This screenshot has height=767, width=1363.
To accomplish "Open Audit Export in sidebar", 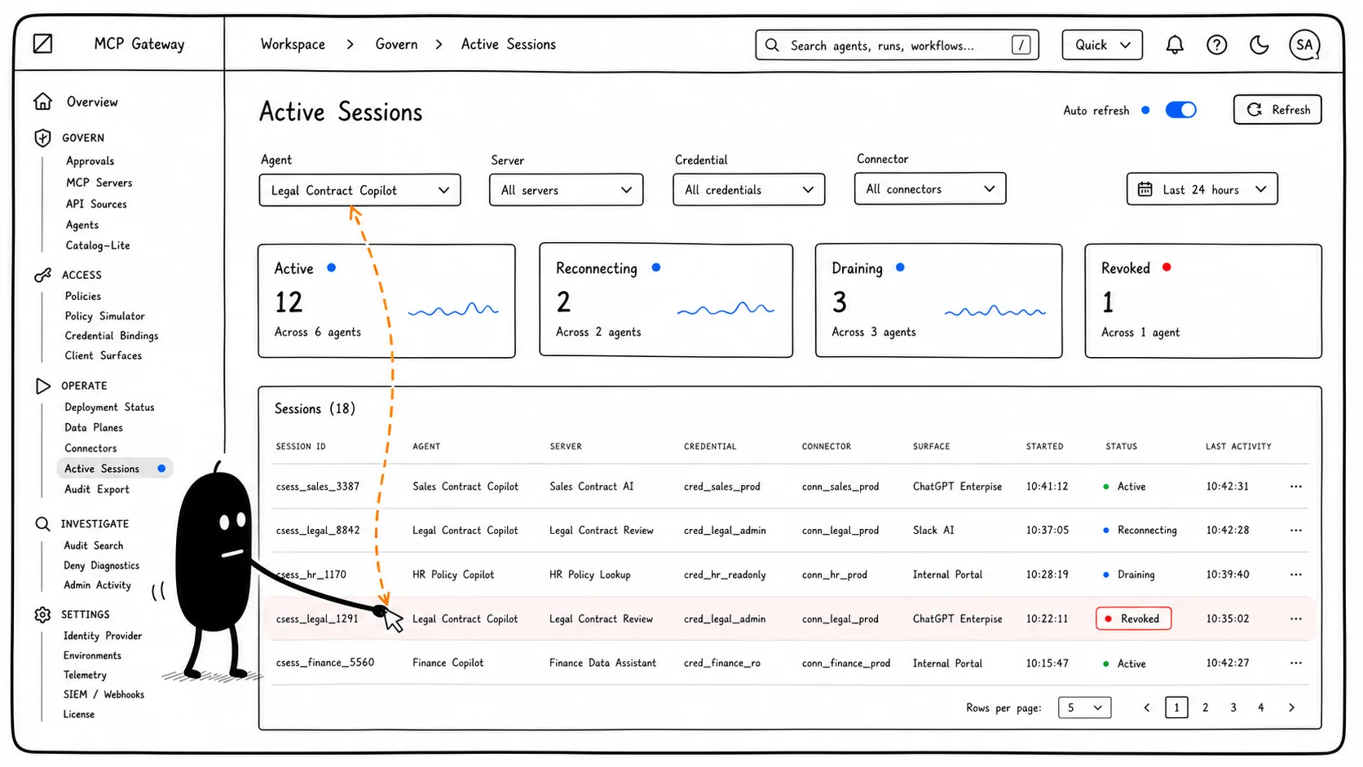I will (96, 489).
